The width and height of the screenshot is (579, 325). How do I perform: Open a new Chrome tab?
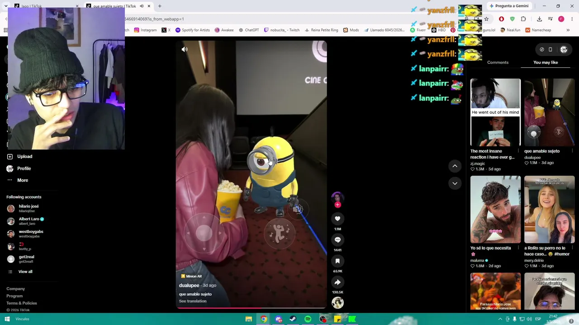[160, 6]
